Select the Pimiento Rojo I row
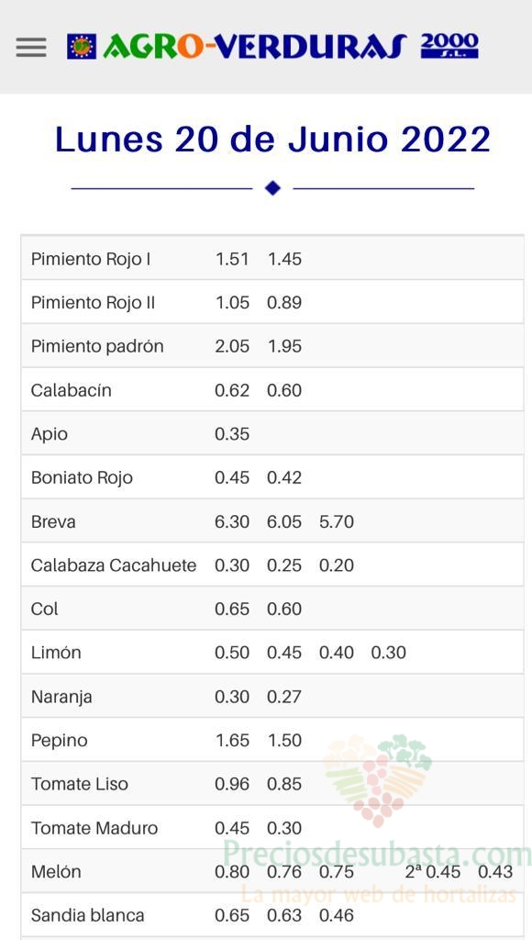 coord(272,258)
